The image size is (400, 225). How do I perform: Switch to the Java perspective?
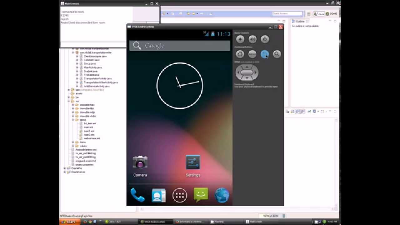(x=319, y=14)
